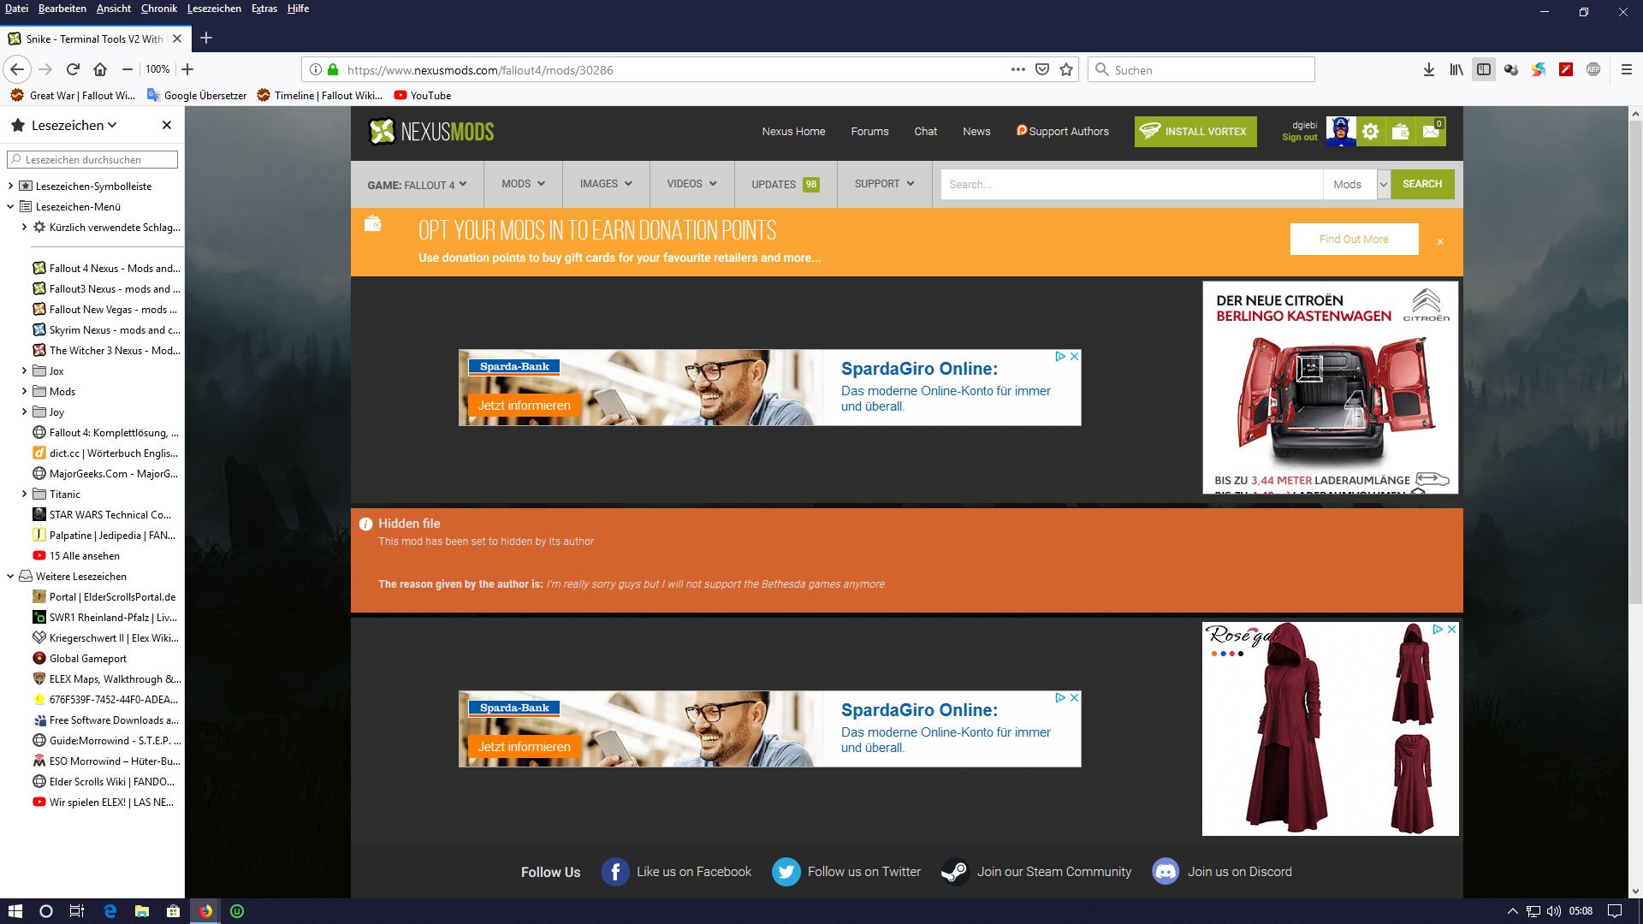Click the Find Out More button
1643x924 pixels.
click(1353, 240)
